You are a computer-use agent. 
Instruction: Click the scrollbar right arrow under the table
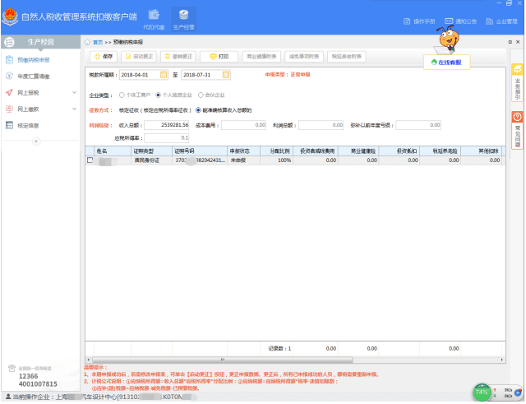502,360
